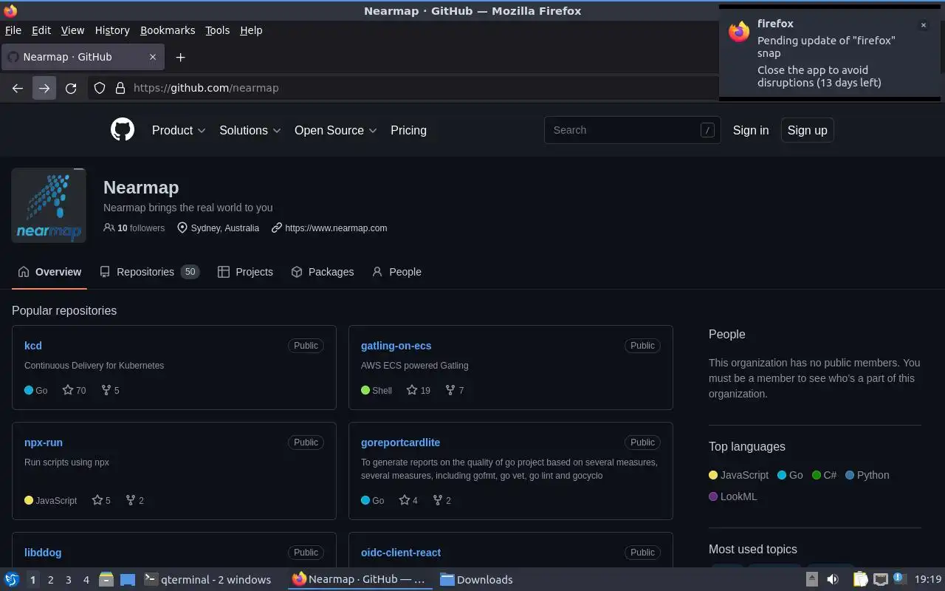The height and width of the screenshot is (591, 945).
Task: Open the libddog repository link
Action: tap(43, 553)
